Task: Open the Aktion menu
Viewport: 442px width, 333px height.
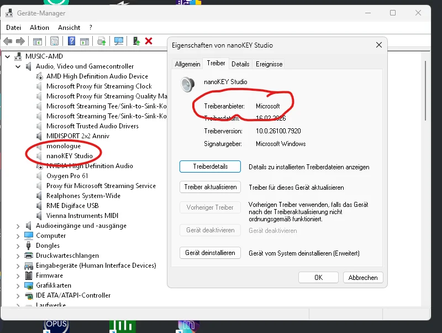Action: coord(39,27)
